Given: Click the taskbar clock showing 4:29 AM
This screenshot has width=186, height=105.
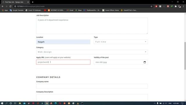Looking at the screenshot, I should click(x=176, y=103).
